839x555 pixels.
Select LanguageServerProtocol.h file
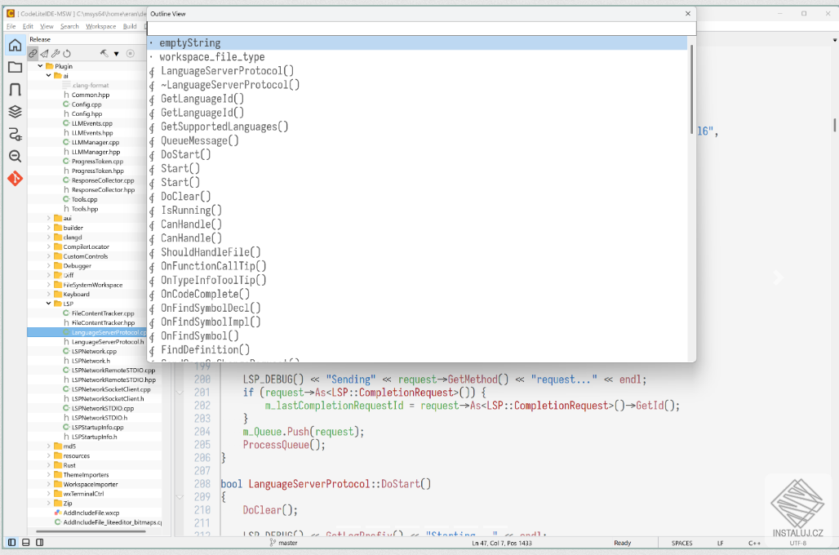point(108,341)
